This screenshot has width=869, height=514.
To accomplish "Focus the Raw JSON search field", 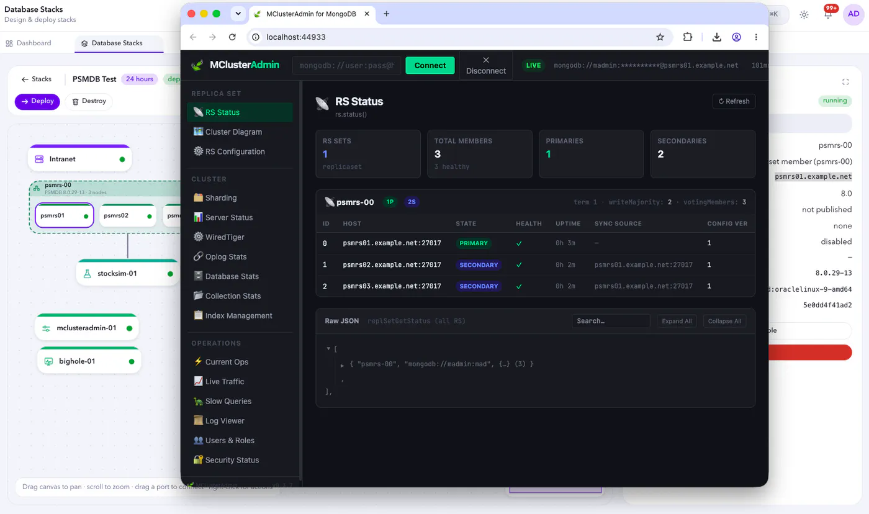I will 611,321.
